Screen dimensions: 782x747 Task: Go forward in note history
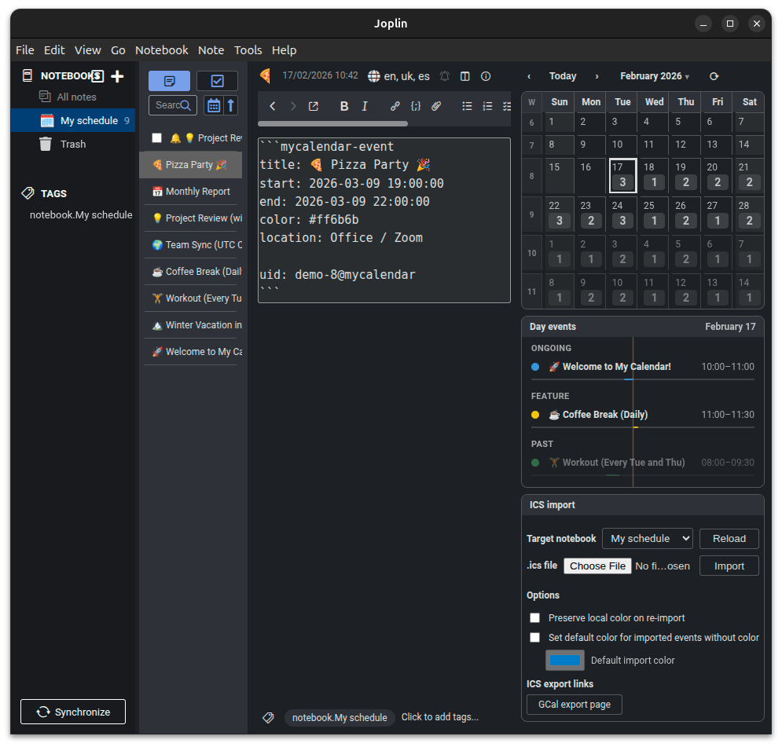[x=292, y=105]
